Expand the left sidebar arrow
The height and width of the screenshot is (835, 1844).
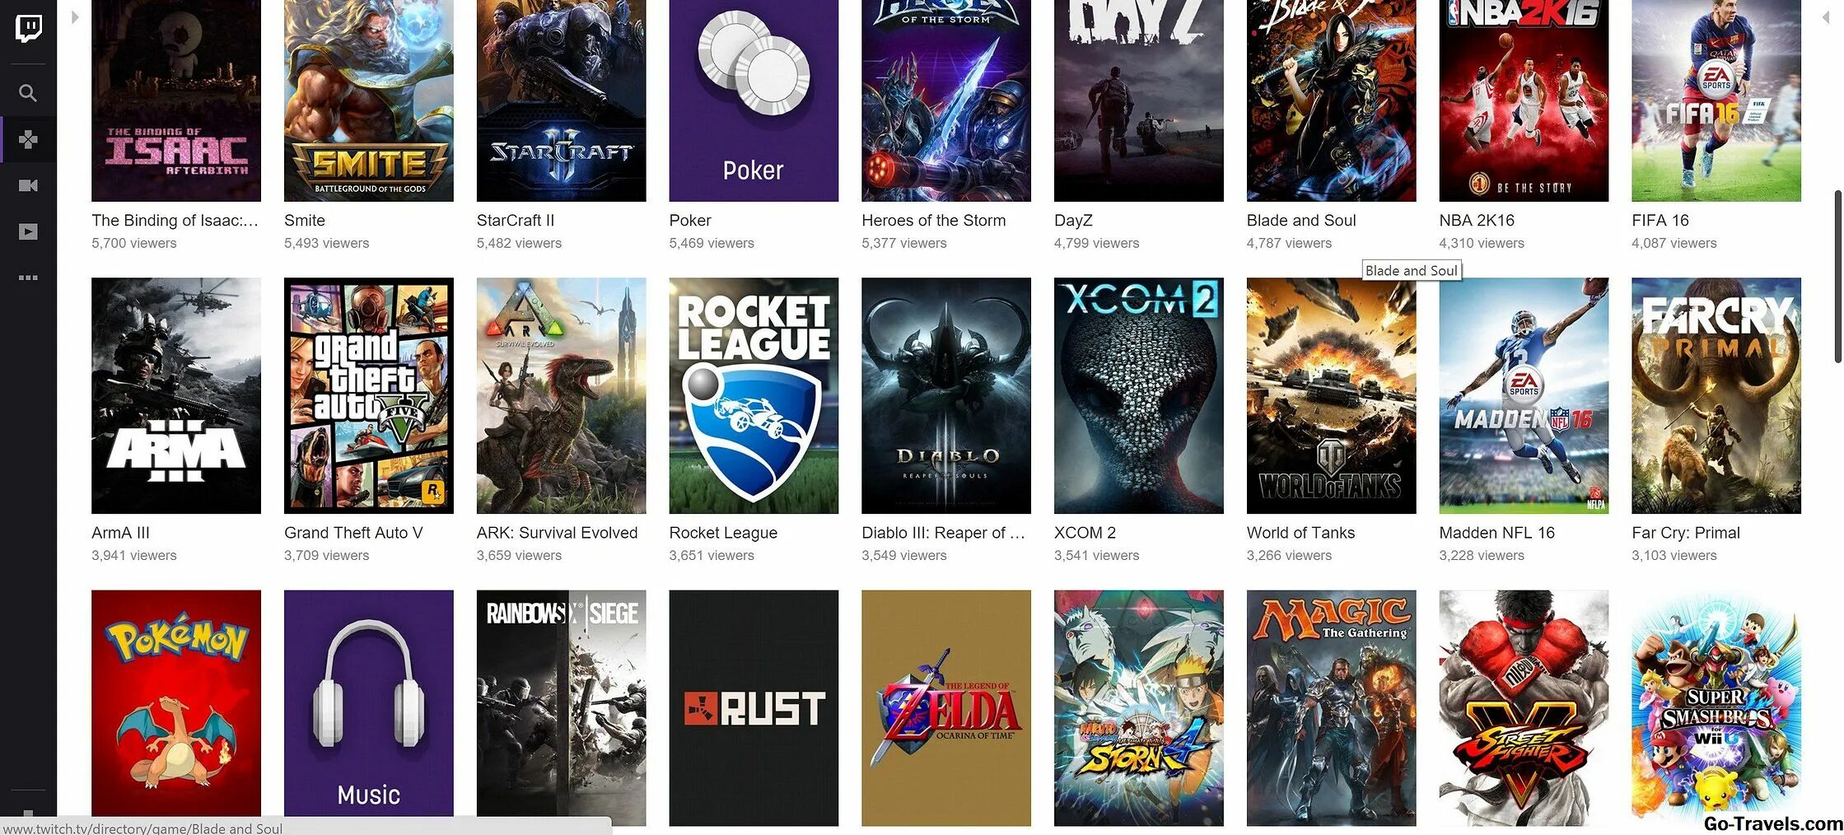coord(75,16)
